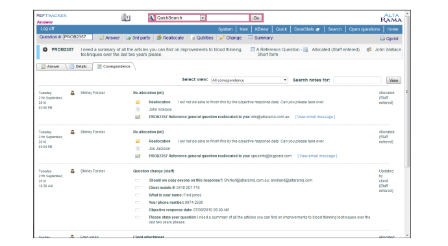Click the Alta Rama logo
This screenshot has height=246, width=448.
tap(391, 18)
